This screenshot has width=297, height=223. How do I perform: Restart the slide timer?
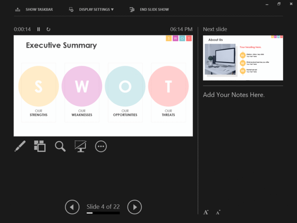(x=48, y=29)
